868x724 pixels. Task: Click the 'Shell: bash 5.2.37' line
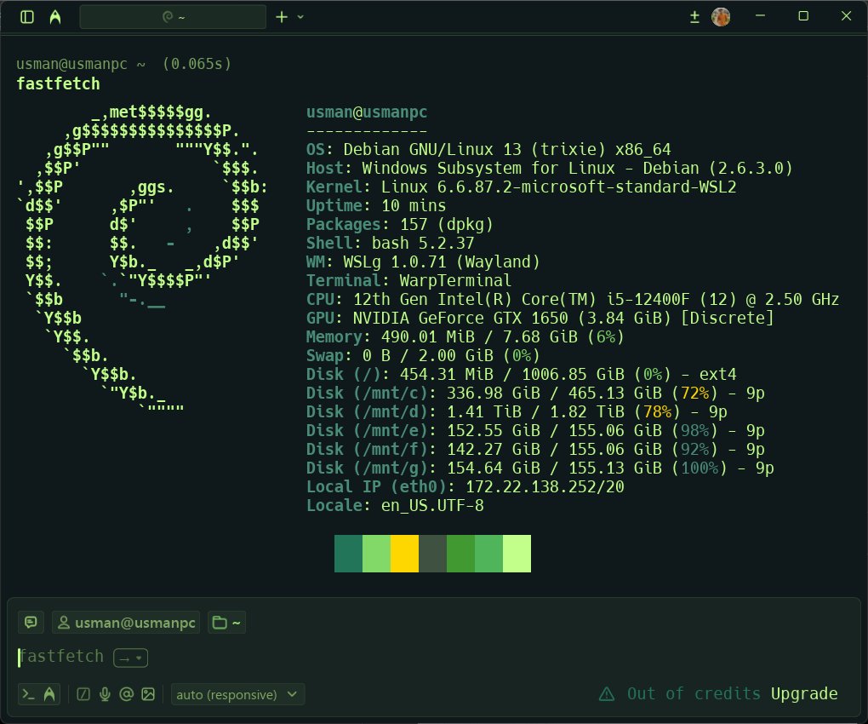tap(391, 244)
